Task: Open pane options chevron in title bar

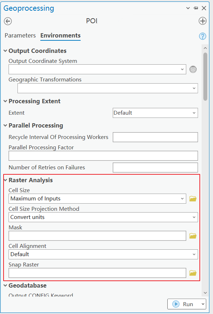Action: coord(188,8)
